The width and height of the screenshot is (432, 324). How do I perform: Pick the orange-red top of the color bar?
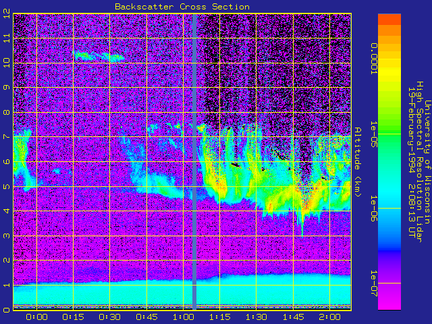[x=389, y=20]
